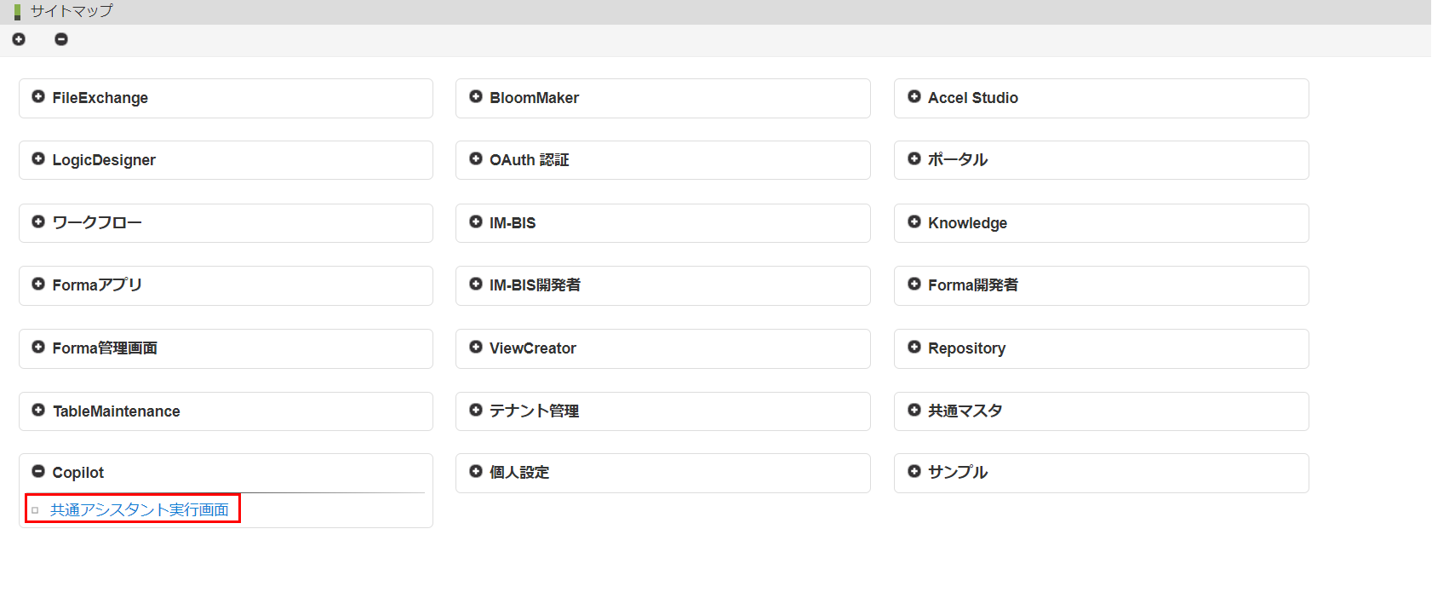Click the collapse-all minus icon in toolbar
The width and height of the screenshot is (1432, 598).
61,39
